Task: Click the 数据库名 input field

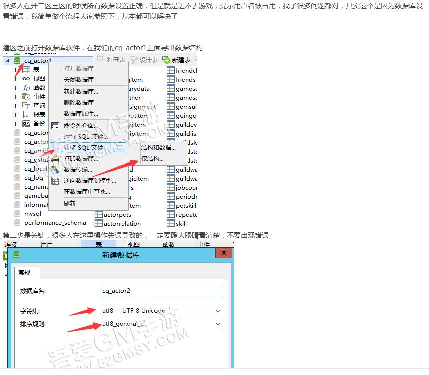Action: [161, 291]
